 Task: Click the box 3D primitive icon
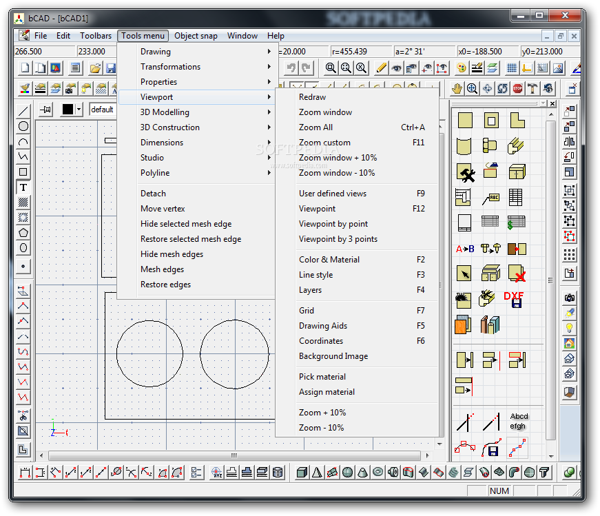click(x=302, y=473)
